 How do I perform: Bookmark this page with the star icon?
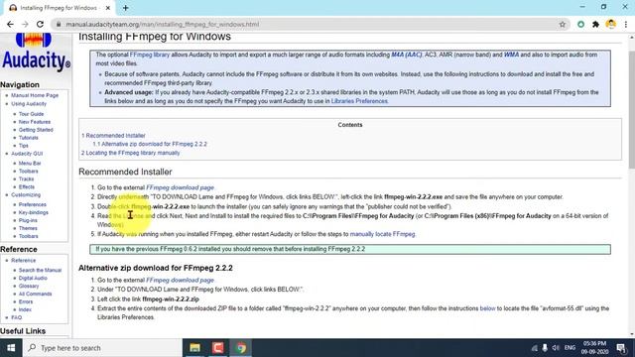(563, 24)
